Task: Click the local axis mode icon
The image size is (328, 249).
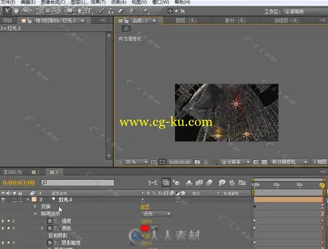Action: tap(170, 11)
